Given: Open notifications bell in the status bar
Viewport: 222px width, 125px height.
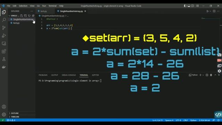Looking at the screenshot, I should [219, 120].
